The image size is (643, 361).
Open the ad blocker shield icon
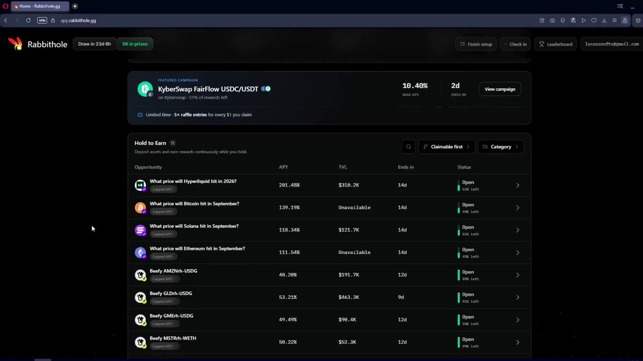pyautogui.click(x=563, y=20)
